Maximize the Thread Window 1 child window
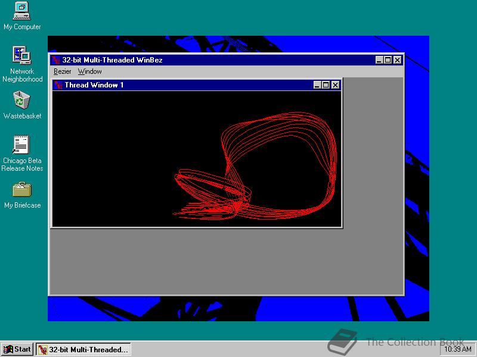477x357 pixels. pyautogui.click(x=326, y=85)
